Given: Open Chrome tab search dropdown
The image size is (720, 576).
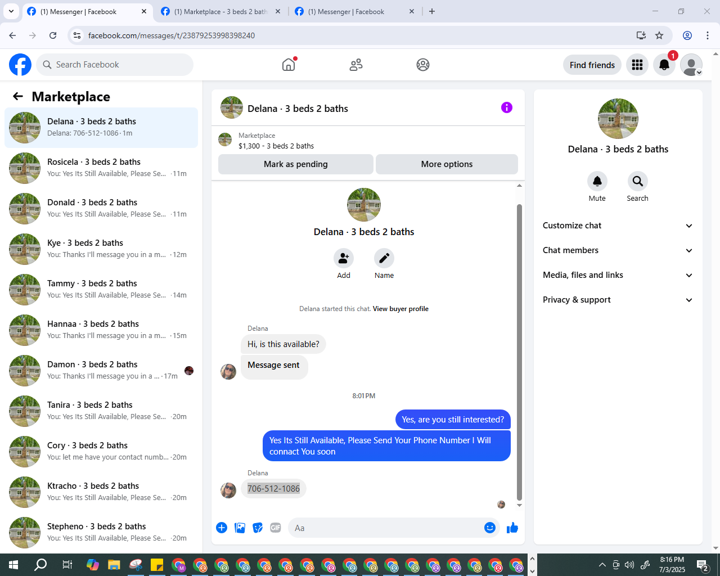Looking at the screenshot, I should tap(11, 11).
